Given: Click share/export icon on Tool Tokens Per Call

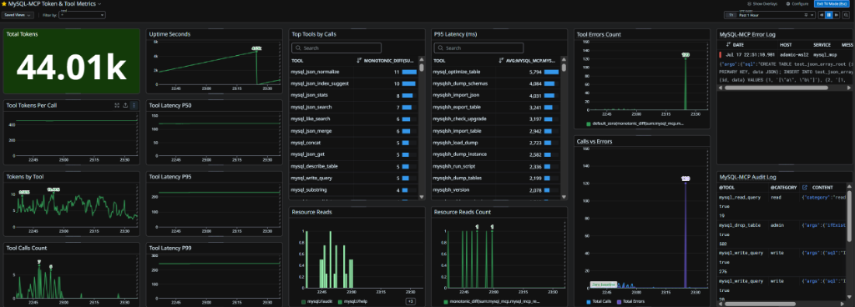Looking at the screenshot, I should click(x=125, y=105).
